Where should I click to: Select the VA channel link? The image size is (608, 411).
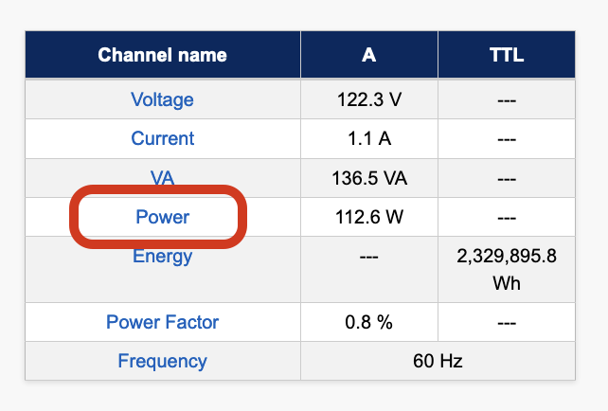(163, 177)
